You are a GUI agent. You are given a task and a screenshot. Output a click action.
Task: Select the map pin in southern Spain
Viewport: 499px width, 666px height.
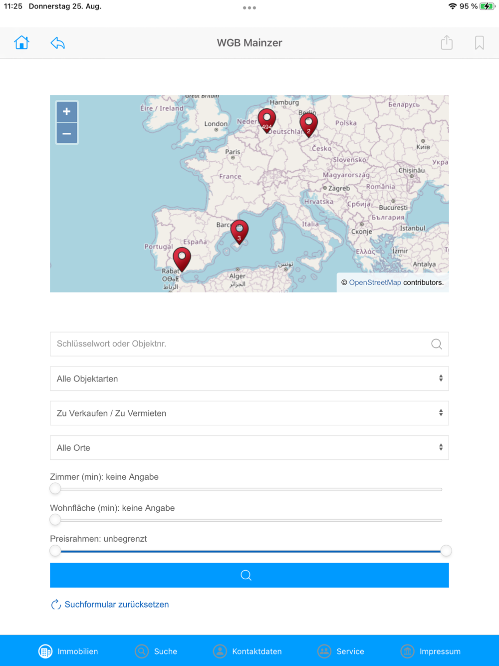pyautogui.click(x=182, y=260)
